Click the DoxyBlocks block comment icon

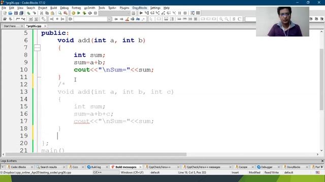18,19
